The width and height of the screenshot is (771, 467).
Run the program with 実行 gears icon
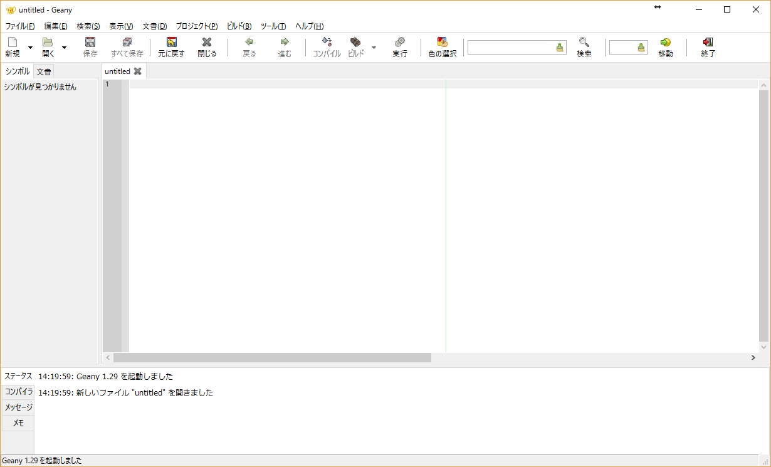pyautogui.click(x=400, y=43)
